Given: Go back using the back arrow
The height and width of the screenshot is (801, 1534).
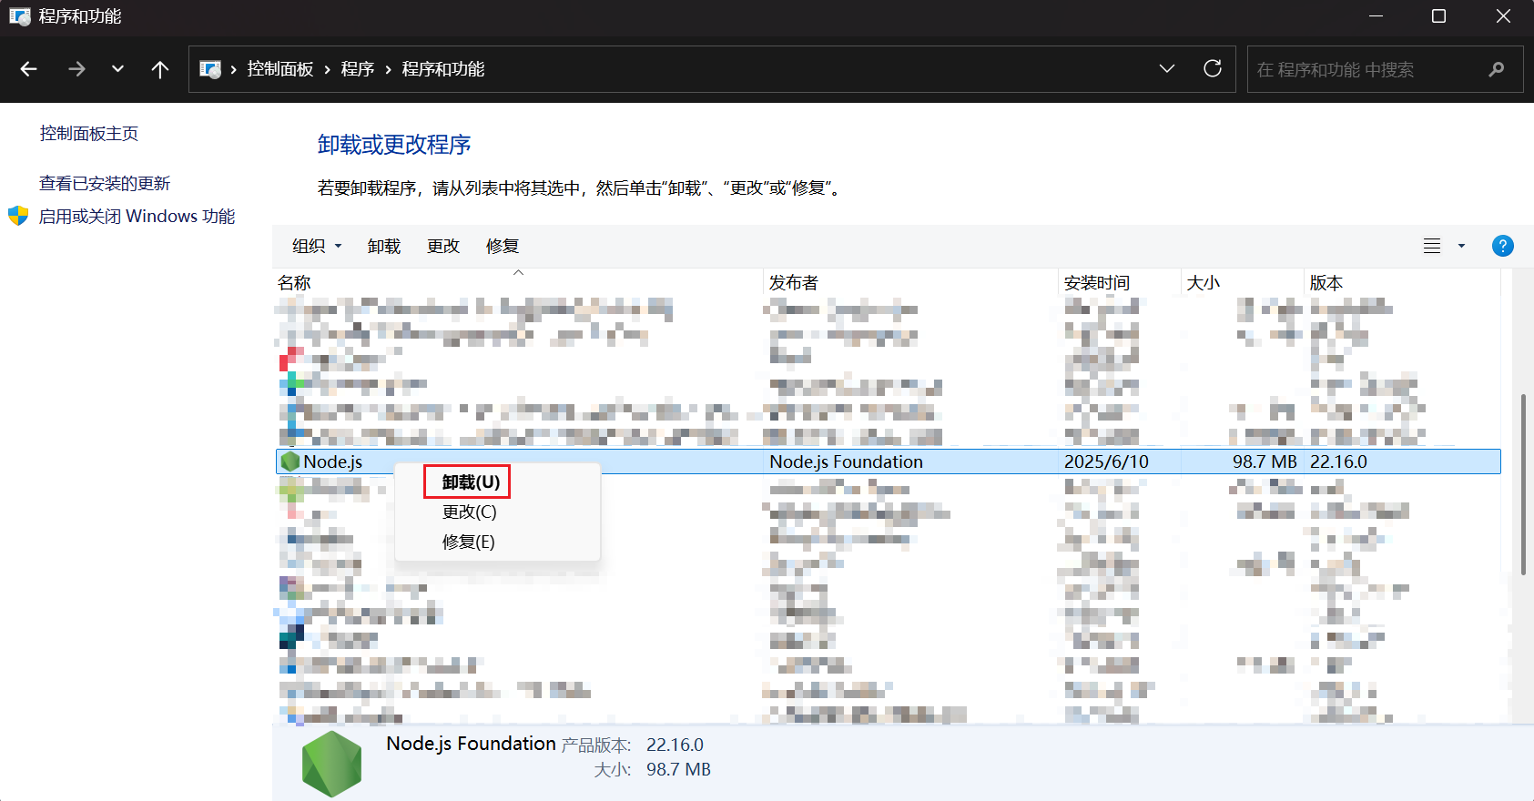Looking at the screenshot, I should [29, 69].
